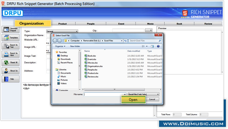The image size is (228, 129).
Task: Switch to the Organization tab
Action: coord(33,23)
